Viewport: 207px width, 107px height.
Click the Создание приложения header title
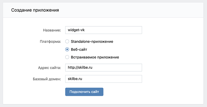click(x=35, y=11)
